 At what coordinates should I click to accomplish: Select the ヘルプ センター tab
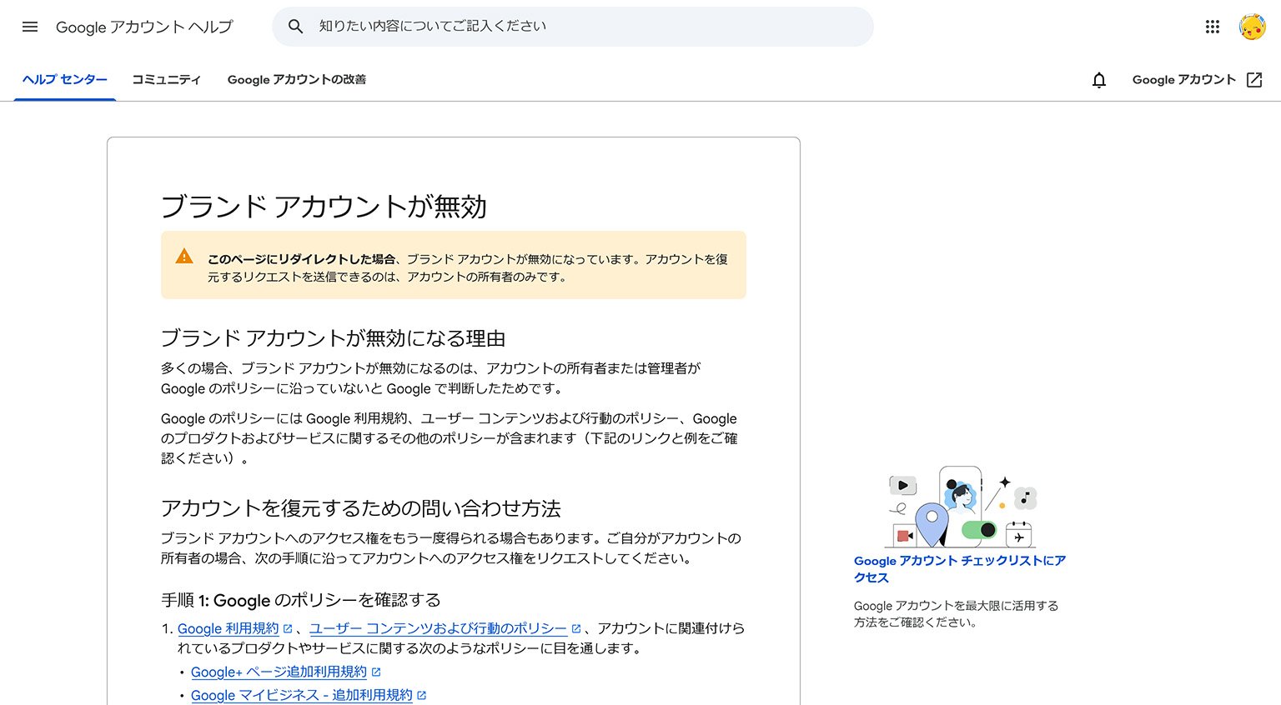coord(65,80)
